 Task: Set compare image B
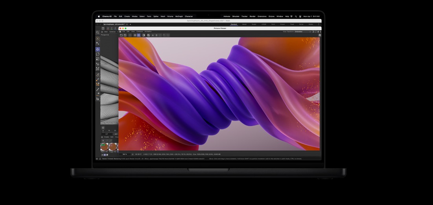(157, 35)
